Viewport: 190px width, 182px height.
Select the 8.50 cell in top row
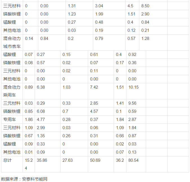(x=145, y=6)
